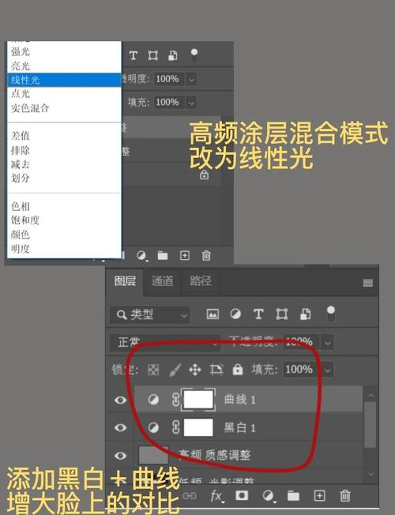395x515 pixels.
Task: Open the 正常 blend mode dropdown
Action: pos(165,343)
